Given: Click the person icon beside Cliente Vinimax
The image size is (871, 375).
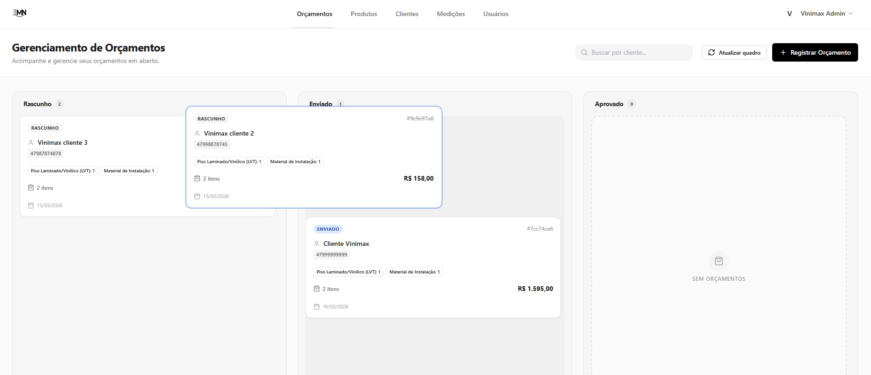Looking at the screenshot, I should point(317,244).
